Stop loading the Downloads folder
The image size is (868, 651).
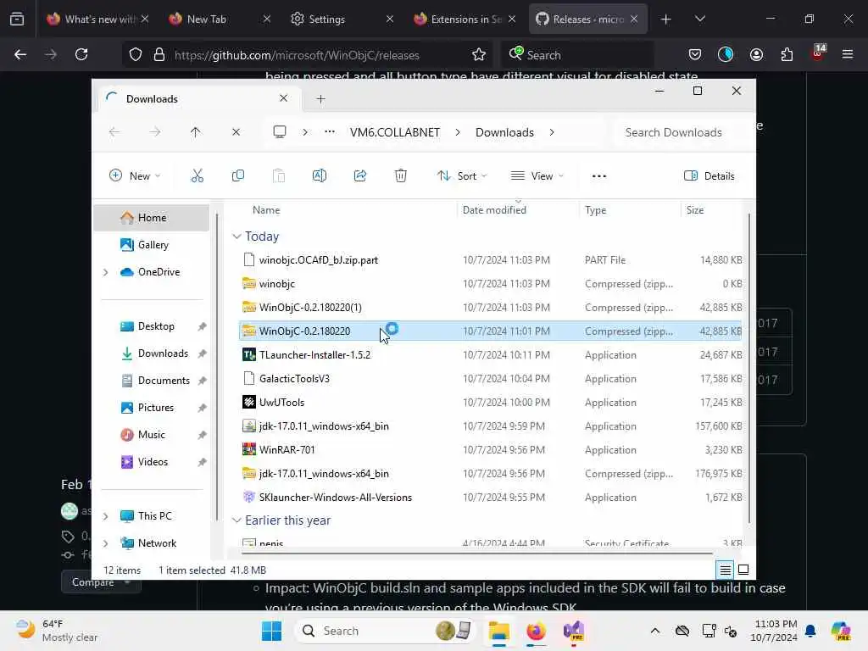click(x=236, y=132)
